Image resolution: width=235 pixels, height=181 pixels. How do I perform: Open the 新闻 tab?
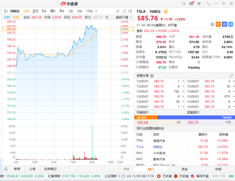tap(17, 169)
